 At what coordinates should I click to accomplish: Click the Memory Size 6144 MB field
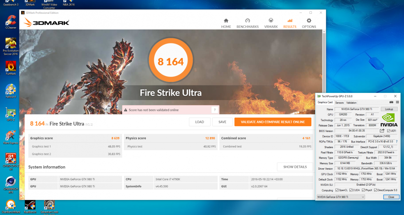345,163
